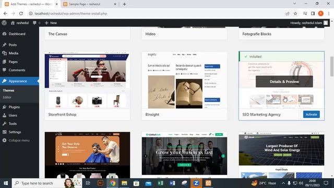Click the Fotografie Blocks theme name
Image resolution: width=334 pixels, height=188 pixels.
pos(257,34)
